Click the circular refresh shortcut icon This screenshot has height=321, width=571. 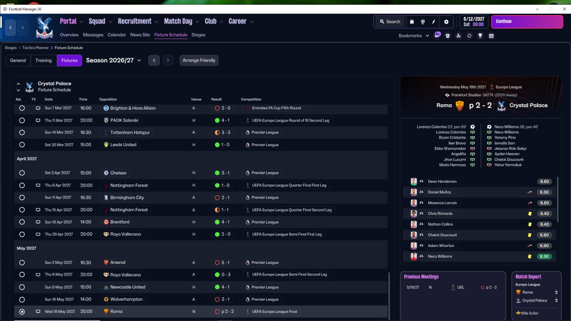(469, 36)
